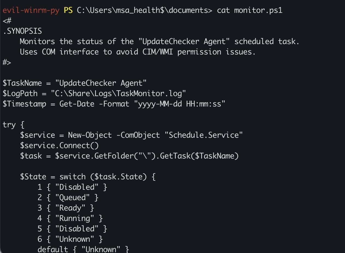Click the "Running" state string

pos(75,218)
